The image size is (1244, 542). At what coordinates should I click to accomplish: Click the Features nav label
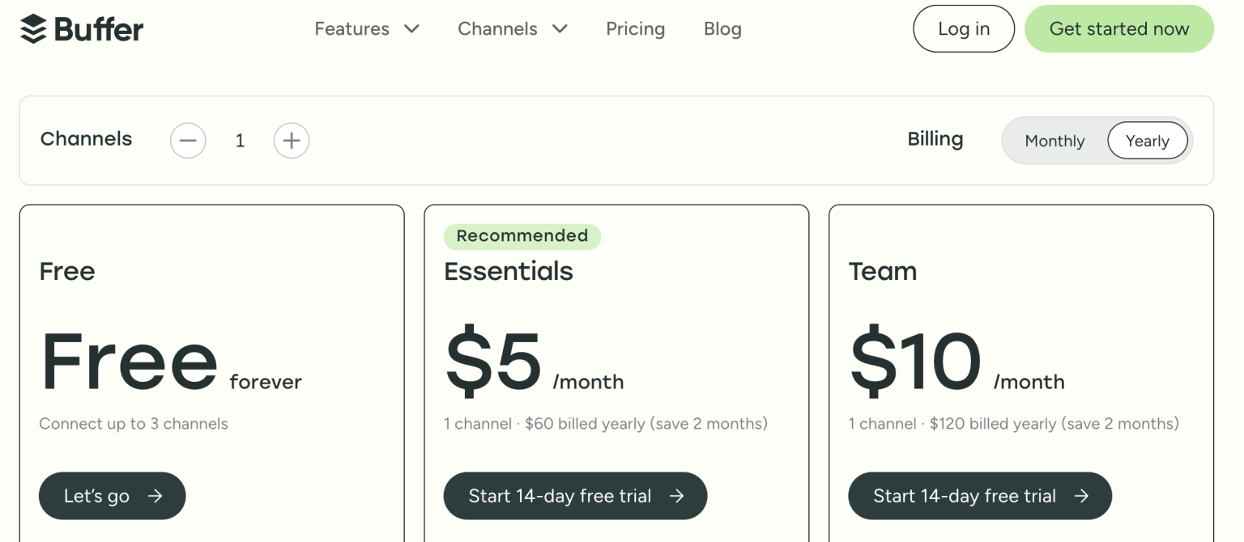[x=351, y=29]
